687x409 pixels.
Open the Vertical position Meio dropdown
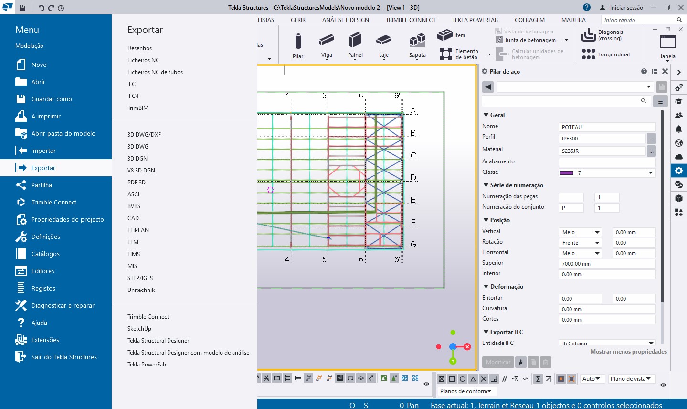[580, 232]
